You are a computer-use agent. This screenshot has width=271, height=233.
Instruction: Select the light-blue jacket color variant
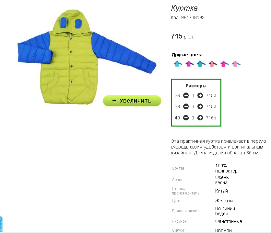coord(178,64)
